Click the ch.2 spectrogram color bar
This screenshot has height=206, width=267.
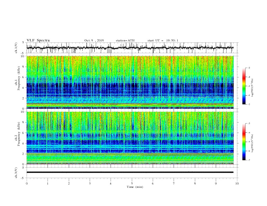[244, 142]
